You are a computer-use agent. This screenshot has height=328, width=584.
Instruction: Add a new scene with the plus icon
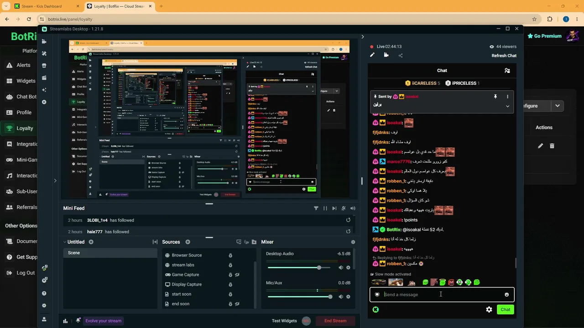point(91,242)
